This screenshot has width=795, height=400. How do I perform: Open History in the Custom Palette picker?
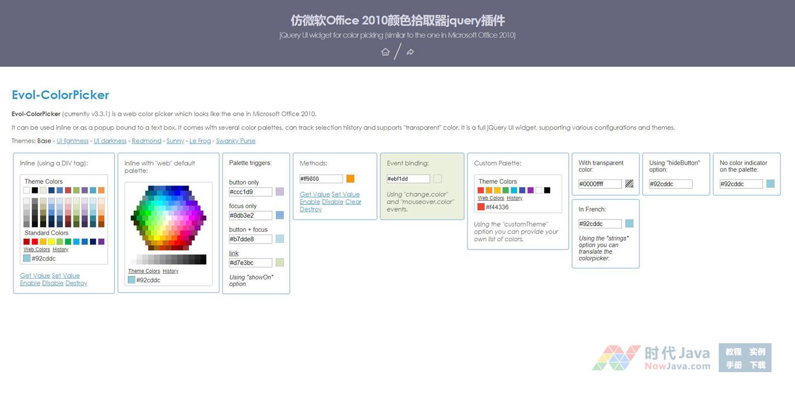coord(514,198)
